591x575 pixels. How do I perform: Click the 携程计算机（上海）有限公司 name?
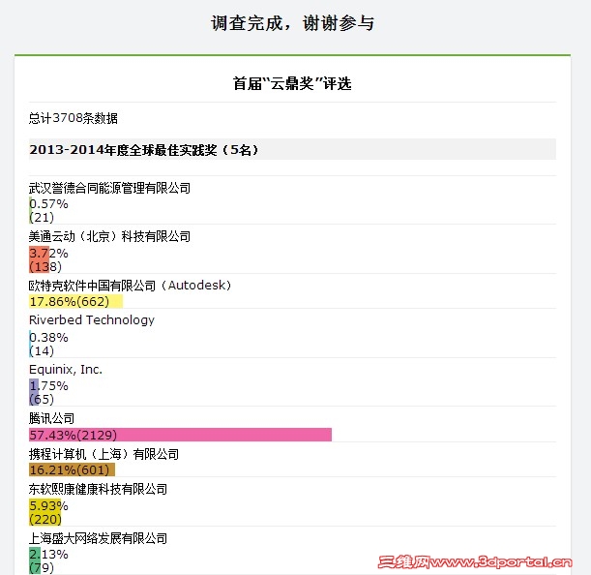104,454
